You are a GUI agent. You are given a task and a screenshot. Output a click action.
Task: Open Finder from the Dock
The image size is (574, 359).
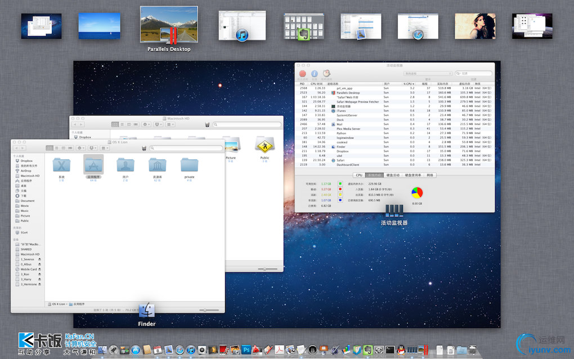tap(102, 350)
